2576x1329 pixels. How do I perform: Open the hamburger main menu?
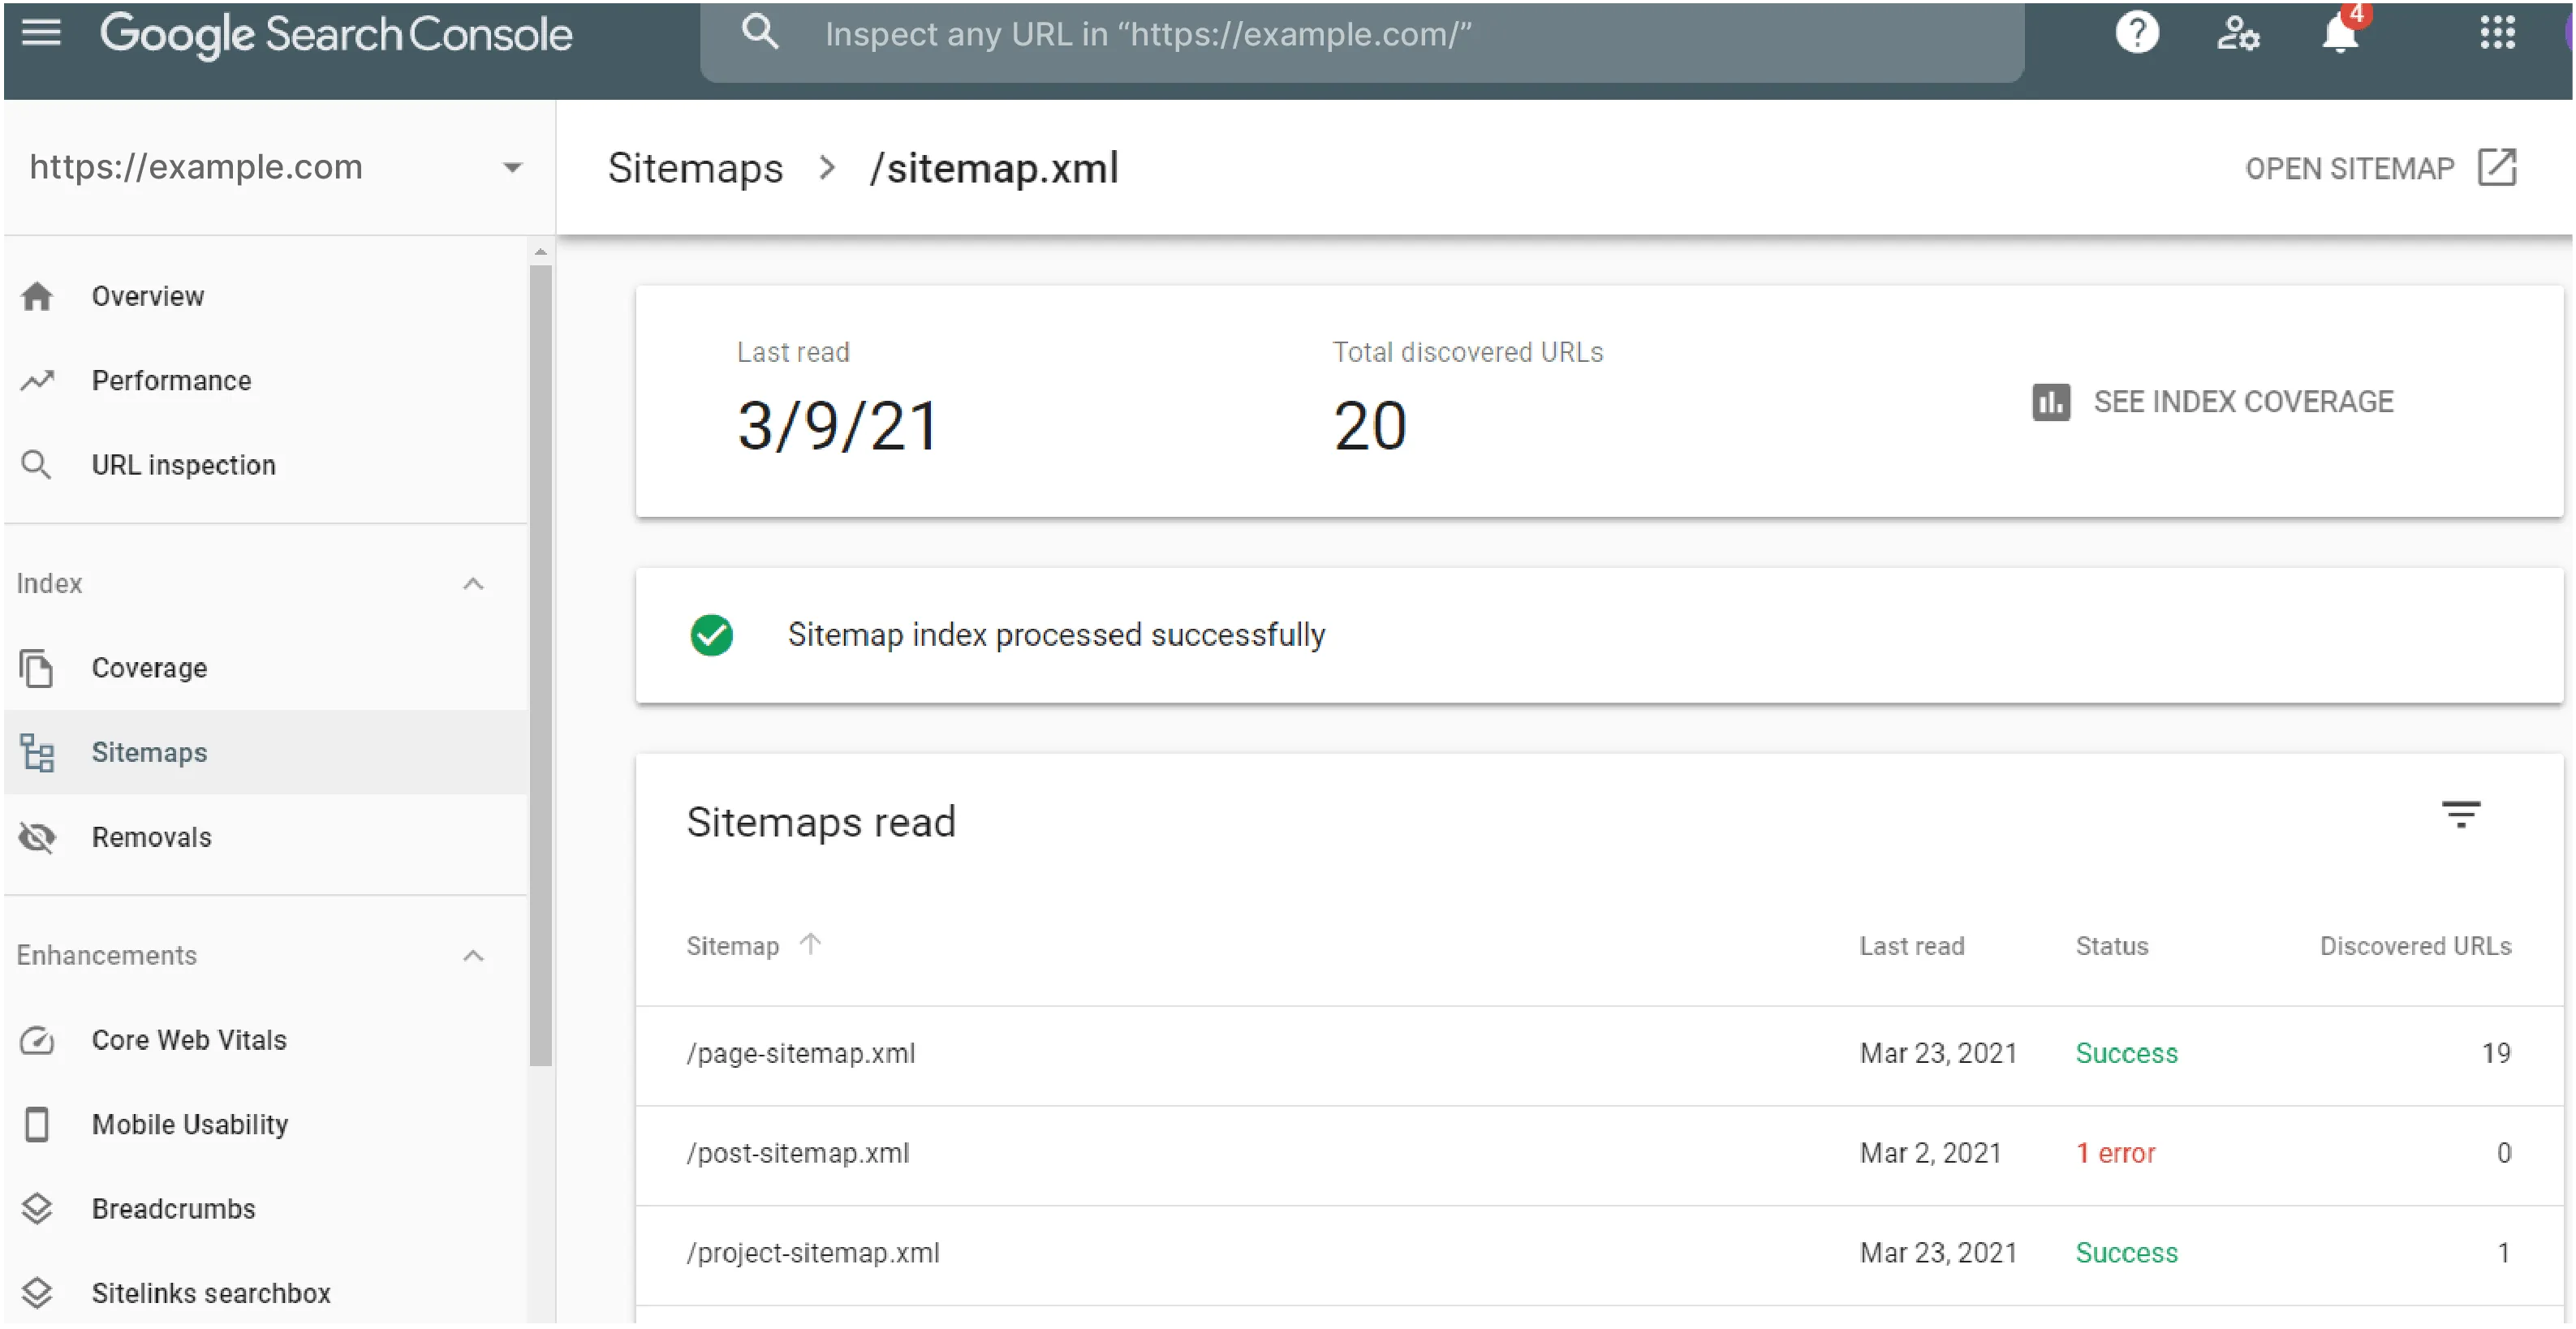[41, 33]
